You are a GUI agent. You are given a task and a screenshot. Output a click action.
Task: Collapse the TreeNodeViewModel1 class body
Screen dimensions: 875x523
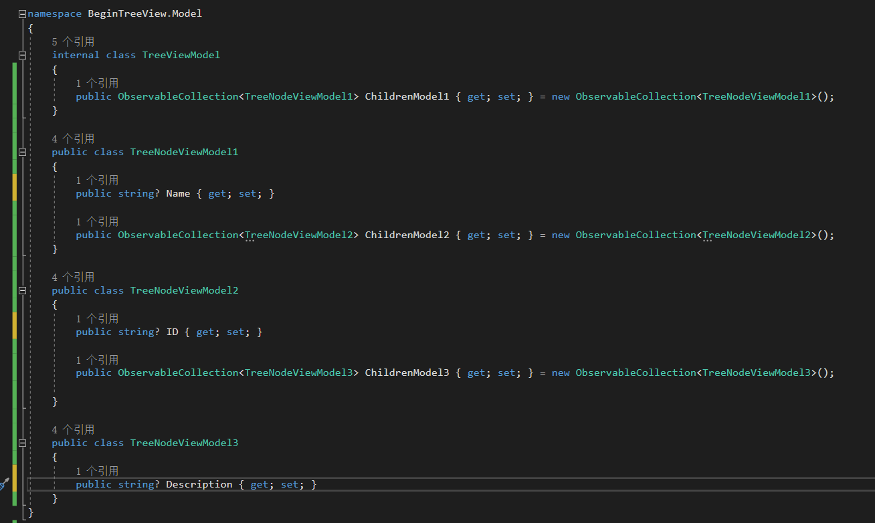pyautogui.click(x=21, y=152)
